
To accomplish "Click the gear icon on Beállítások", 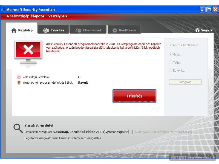I will pyautogui.click(x=115, y=30).
